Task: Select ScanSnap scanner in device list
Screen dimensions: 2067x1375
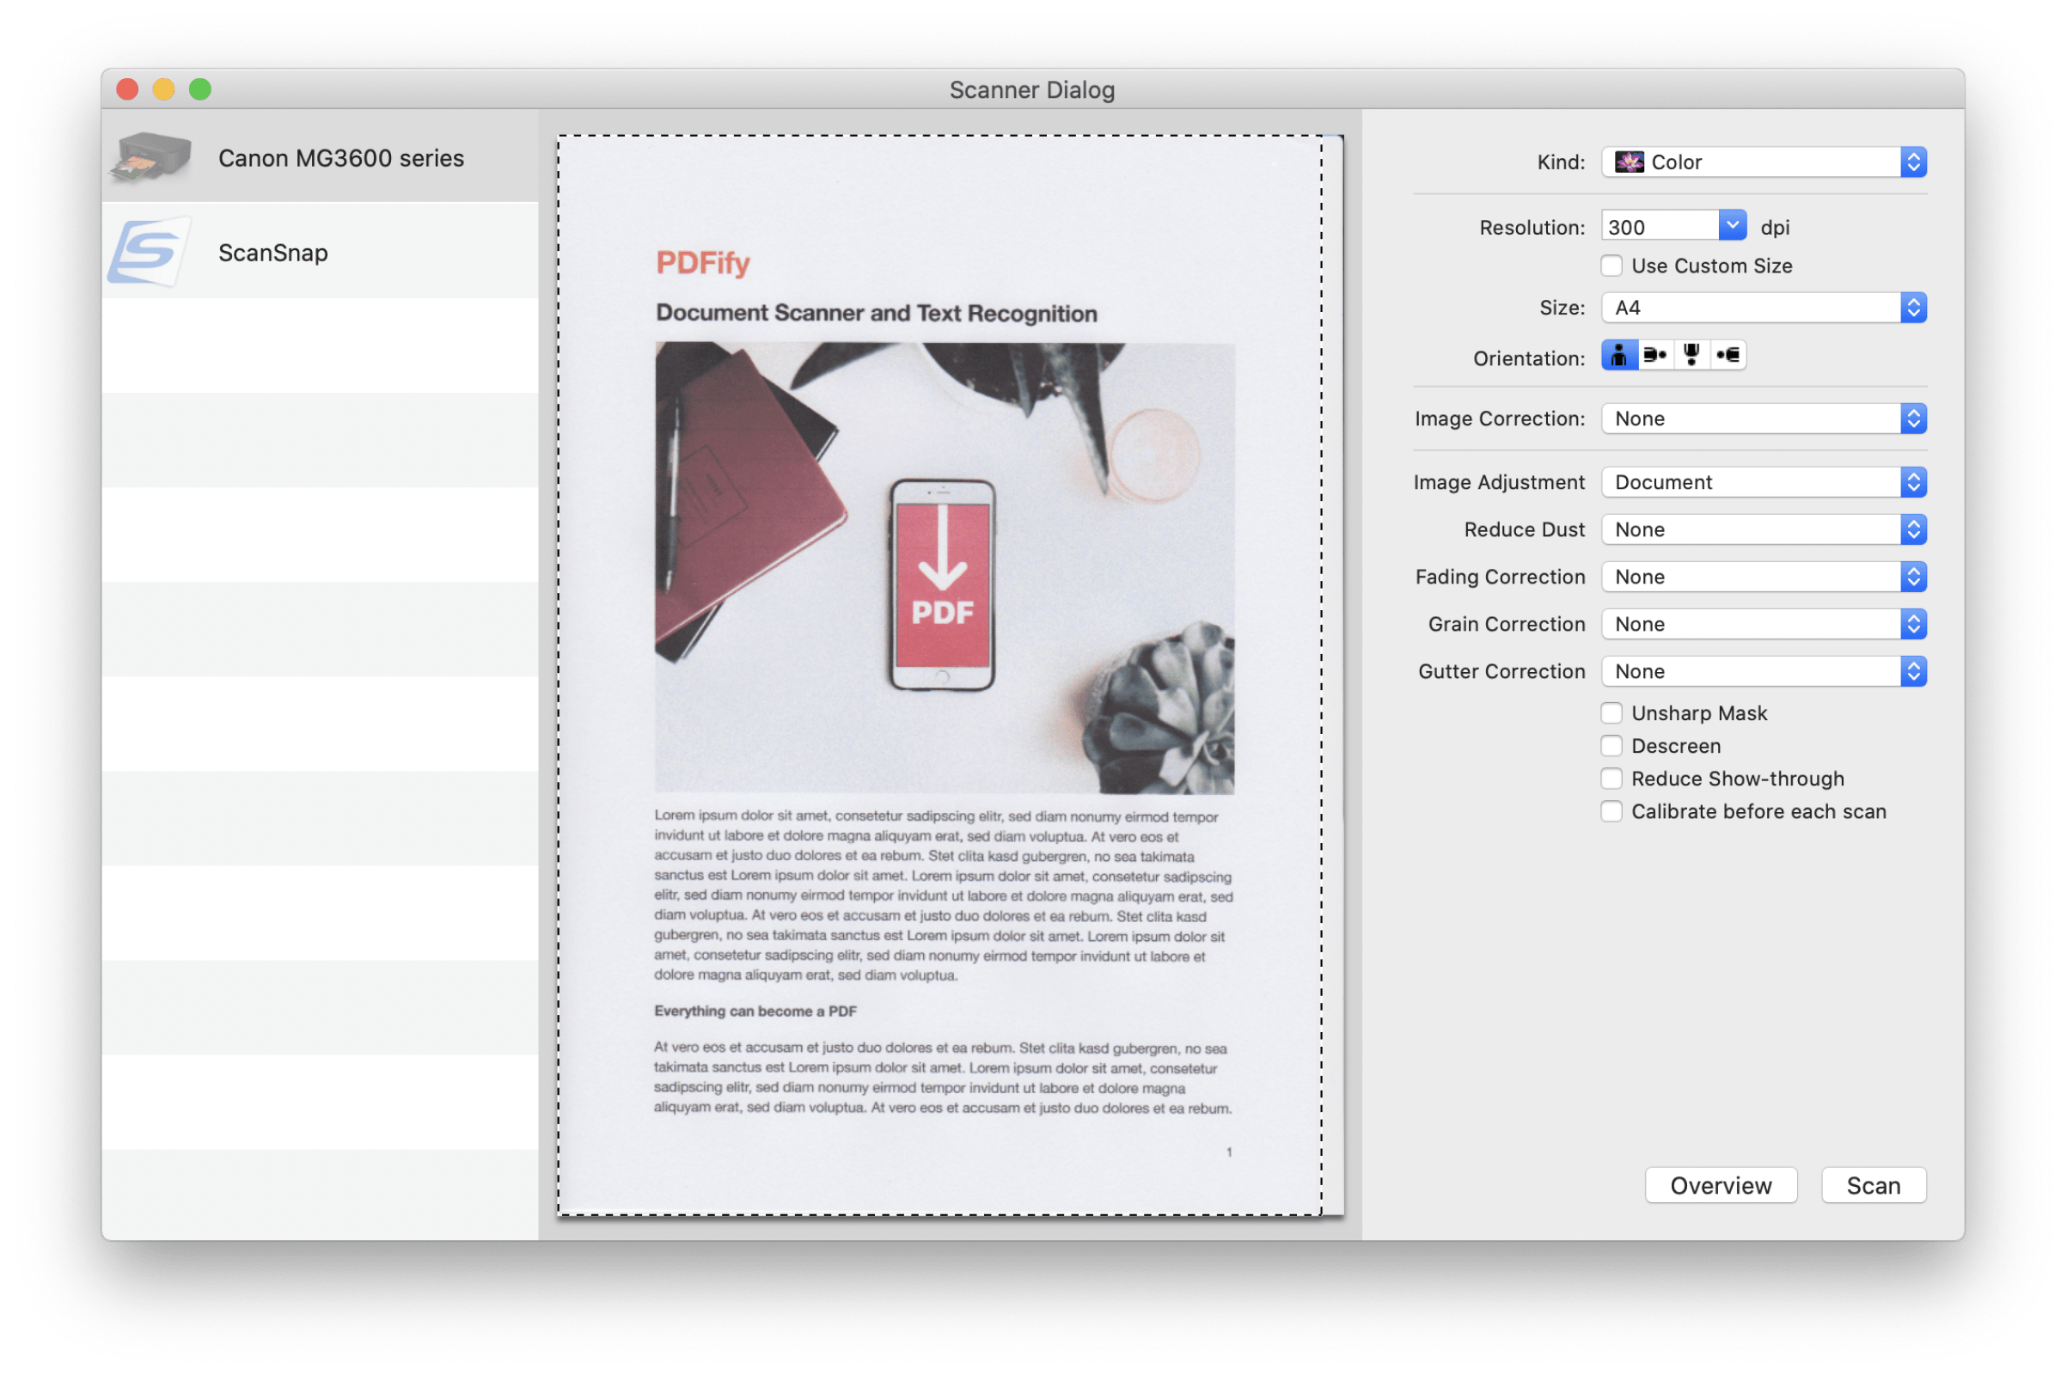Action: coord(272,253)
